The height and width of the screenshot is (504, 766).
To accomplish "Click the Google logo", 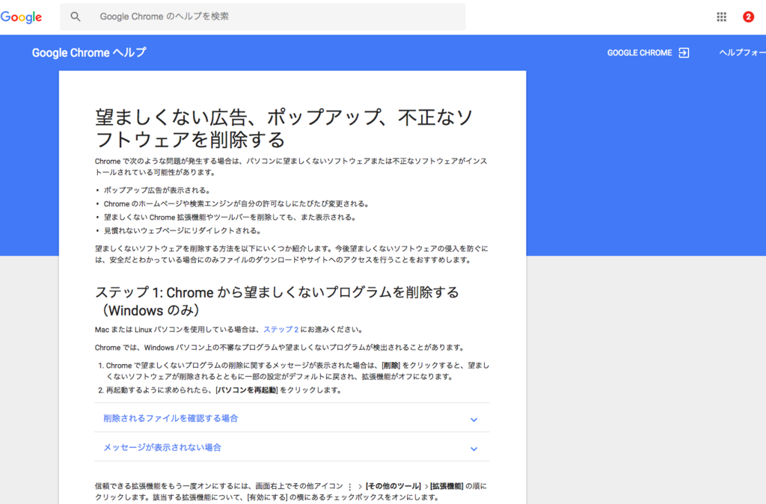I will pos(21,17).
